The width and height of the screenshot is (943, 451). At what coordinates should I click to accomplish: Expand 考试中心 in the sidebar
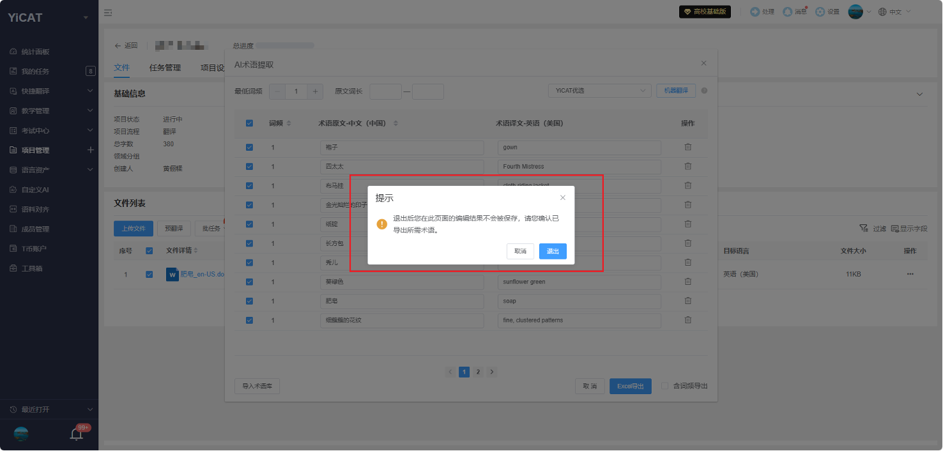coord(90,130)
